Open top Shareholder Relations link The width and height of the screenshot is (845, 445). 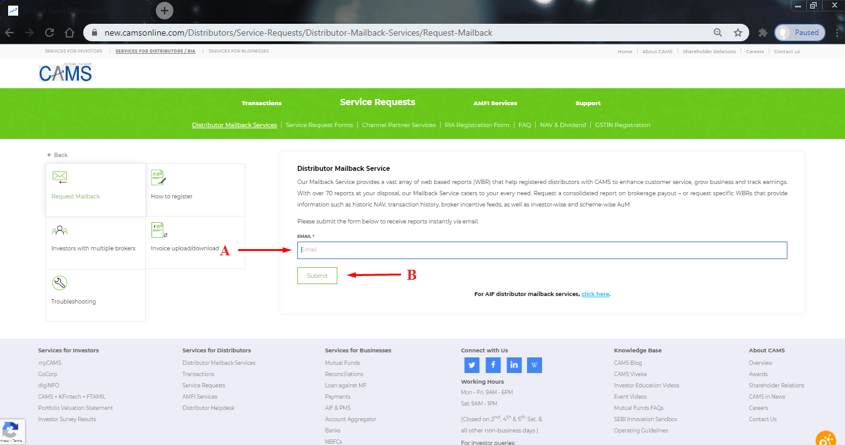coord(709,52)
